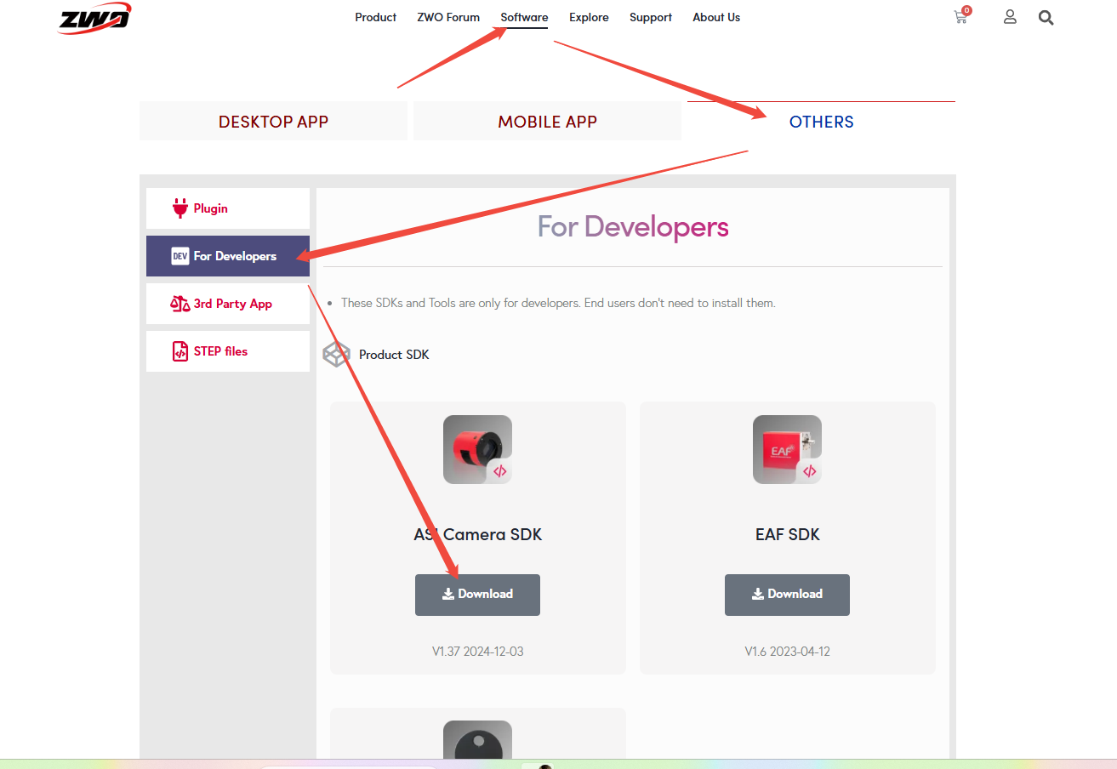
Task: Click the V1.6 2023-04-12 version text
Action: 787,652
